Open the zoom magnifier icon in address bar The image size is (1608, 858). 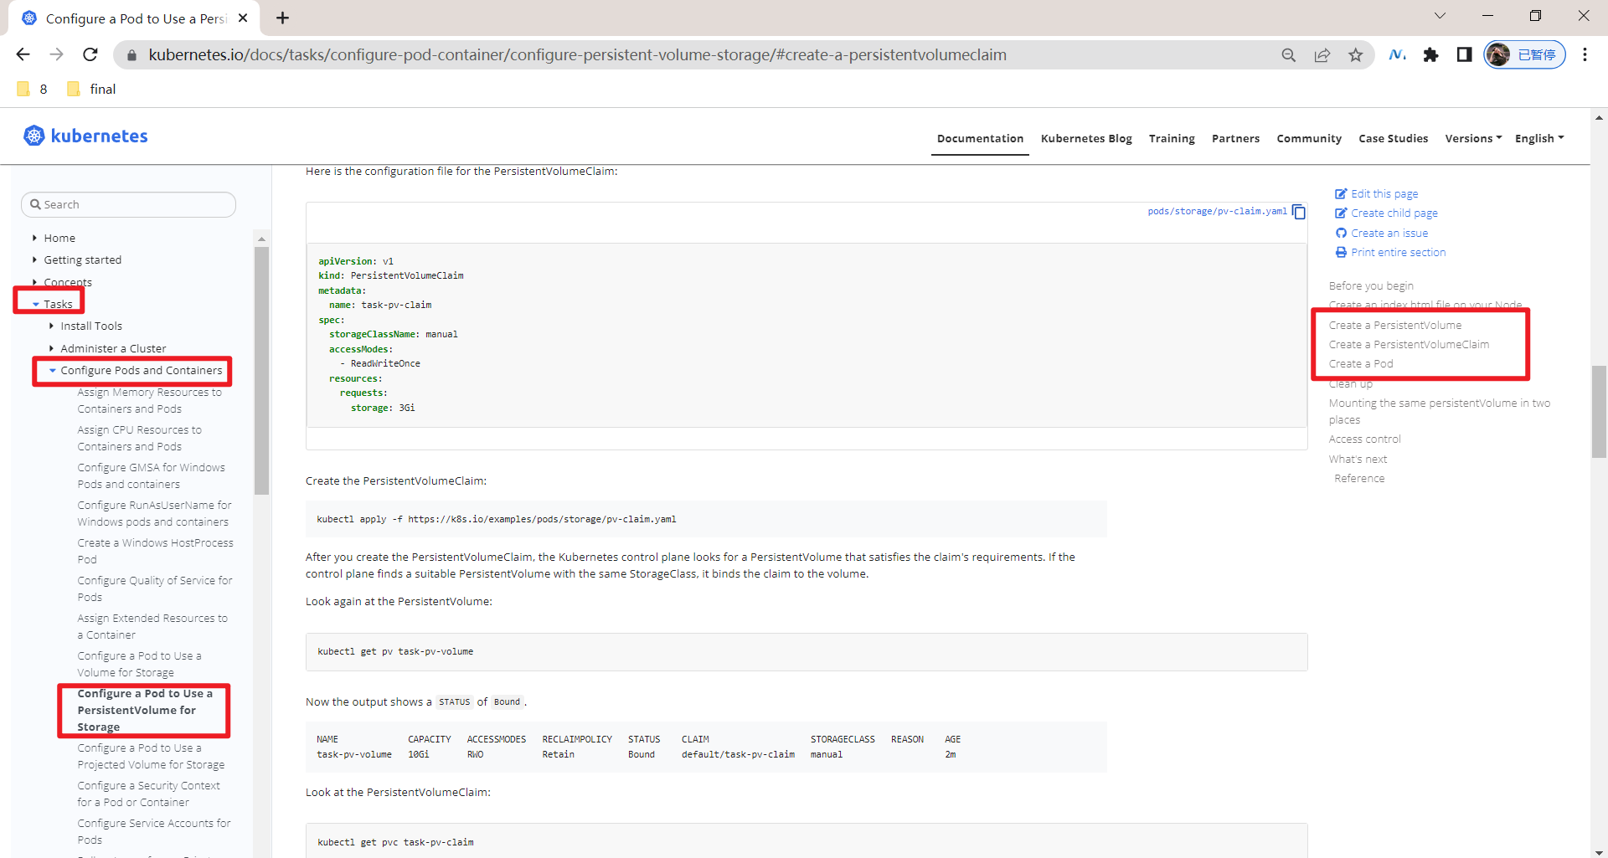tap(1289, 55)
